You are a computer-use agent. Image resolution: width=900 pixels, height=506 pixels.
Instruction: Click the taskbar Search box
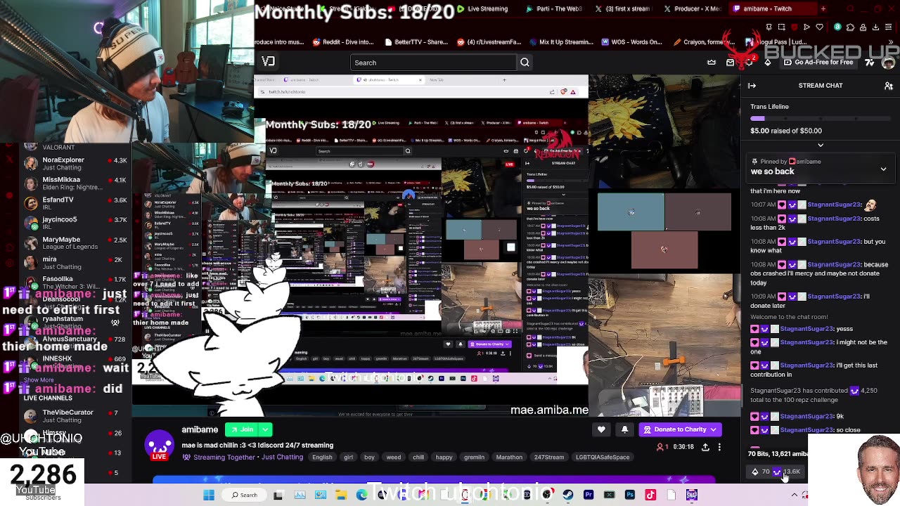tap(245, 495)
